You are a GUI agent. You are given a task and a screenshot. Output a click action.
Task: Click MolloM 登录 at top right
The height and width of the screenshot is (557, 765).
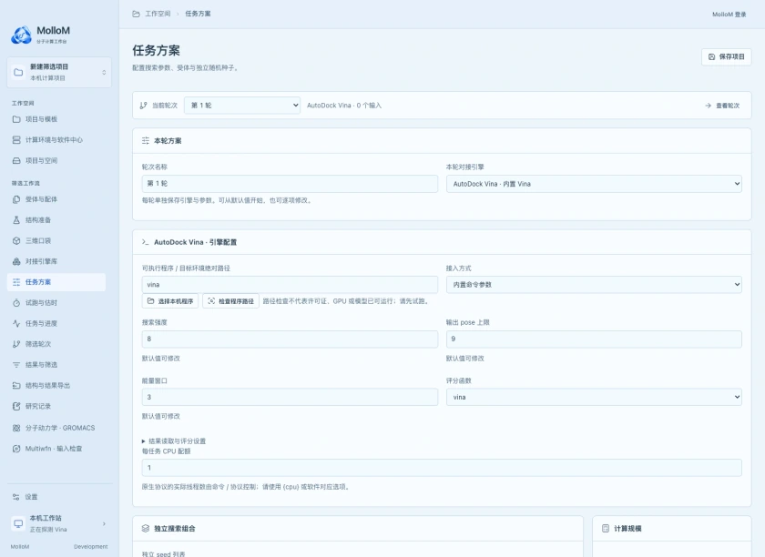[729, 15]
